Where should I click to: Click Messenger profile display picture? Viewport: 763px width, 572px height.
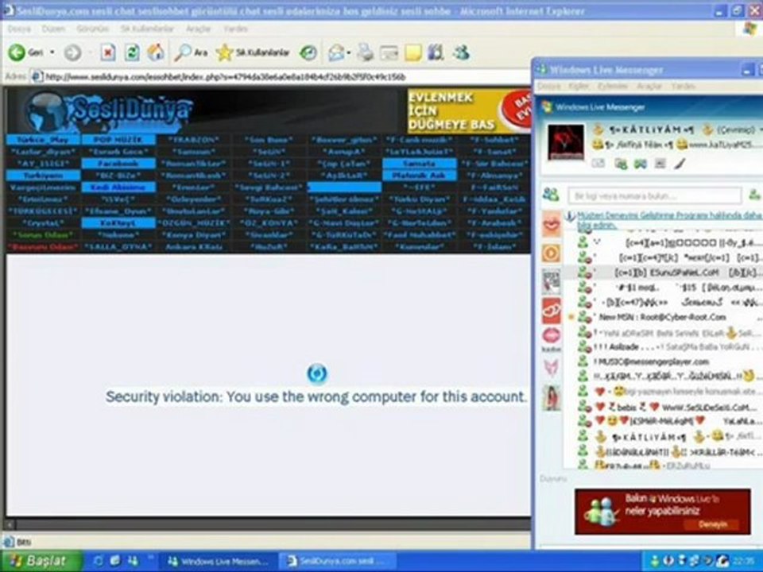click(565, 142)
